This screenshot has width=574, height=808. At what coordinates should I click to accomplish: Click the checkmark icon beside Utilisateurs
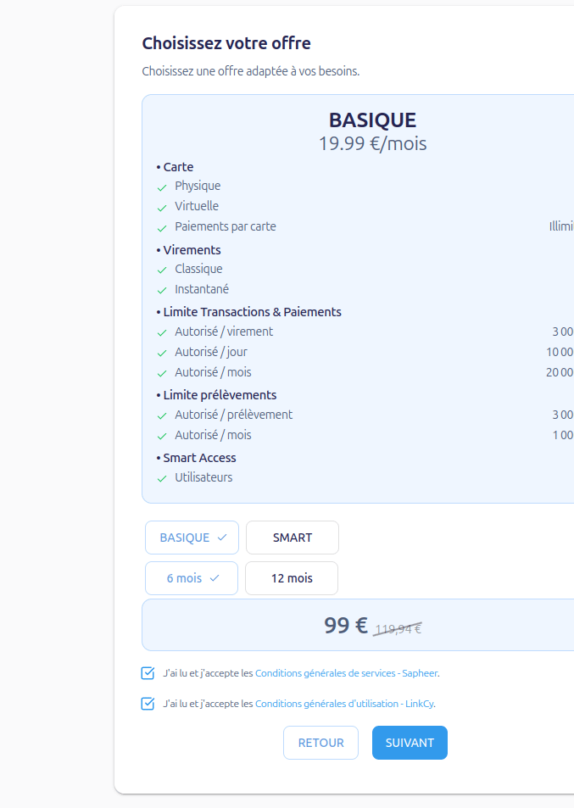click(x=162, y=479)
